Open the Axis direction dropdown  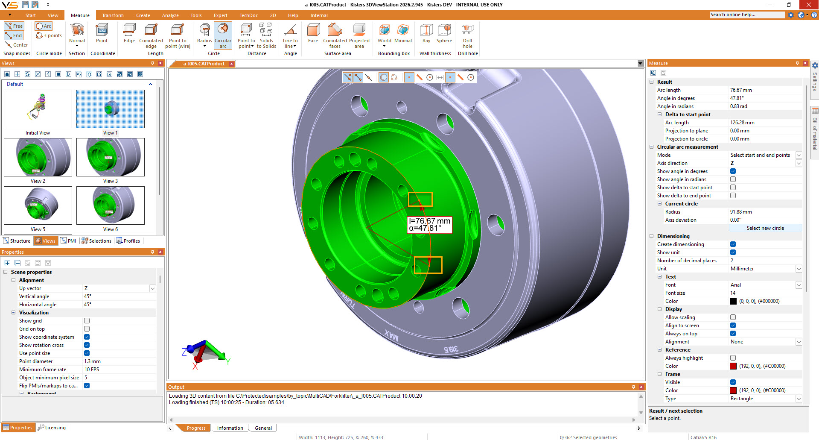799,163
